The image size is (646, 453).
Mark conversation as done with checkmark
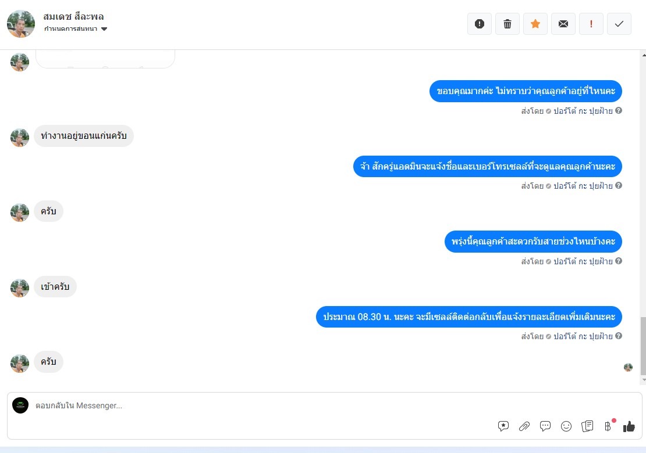[619, 24]
